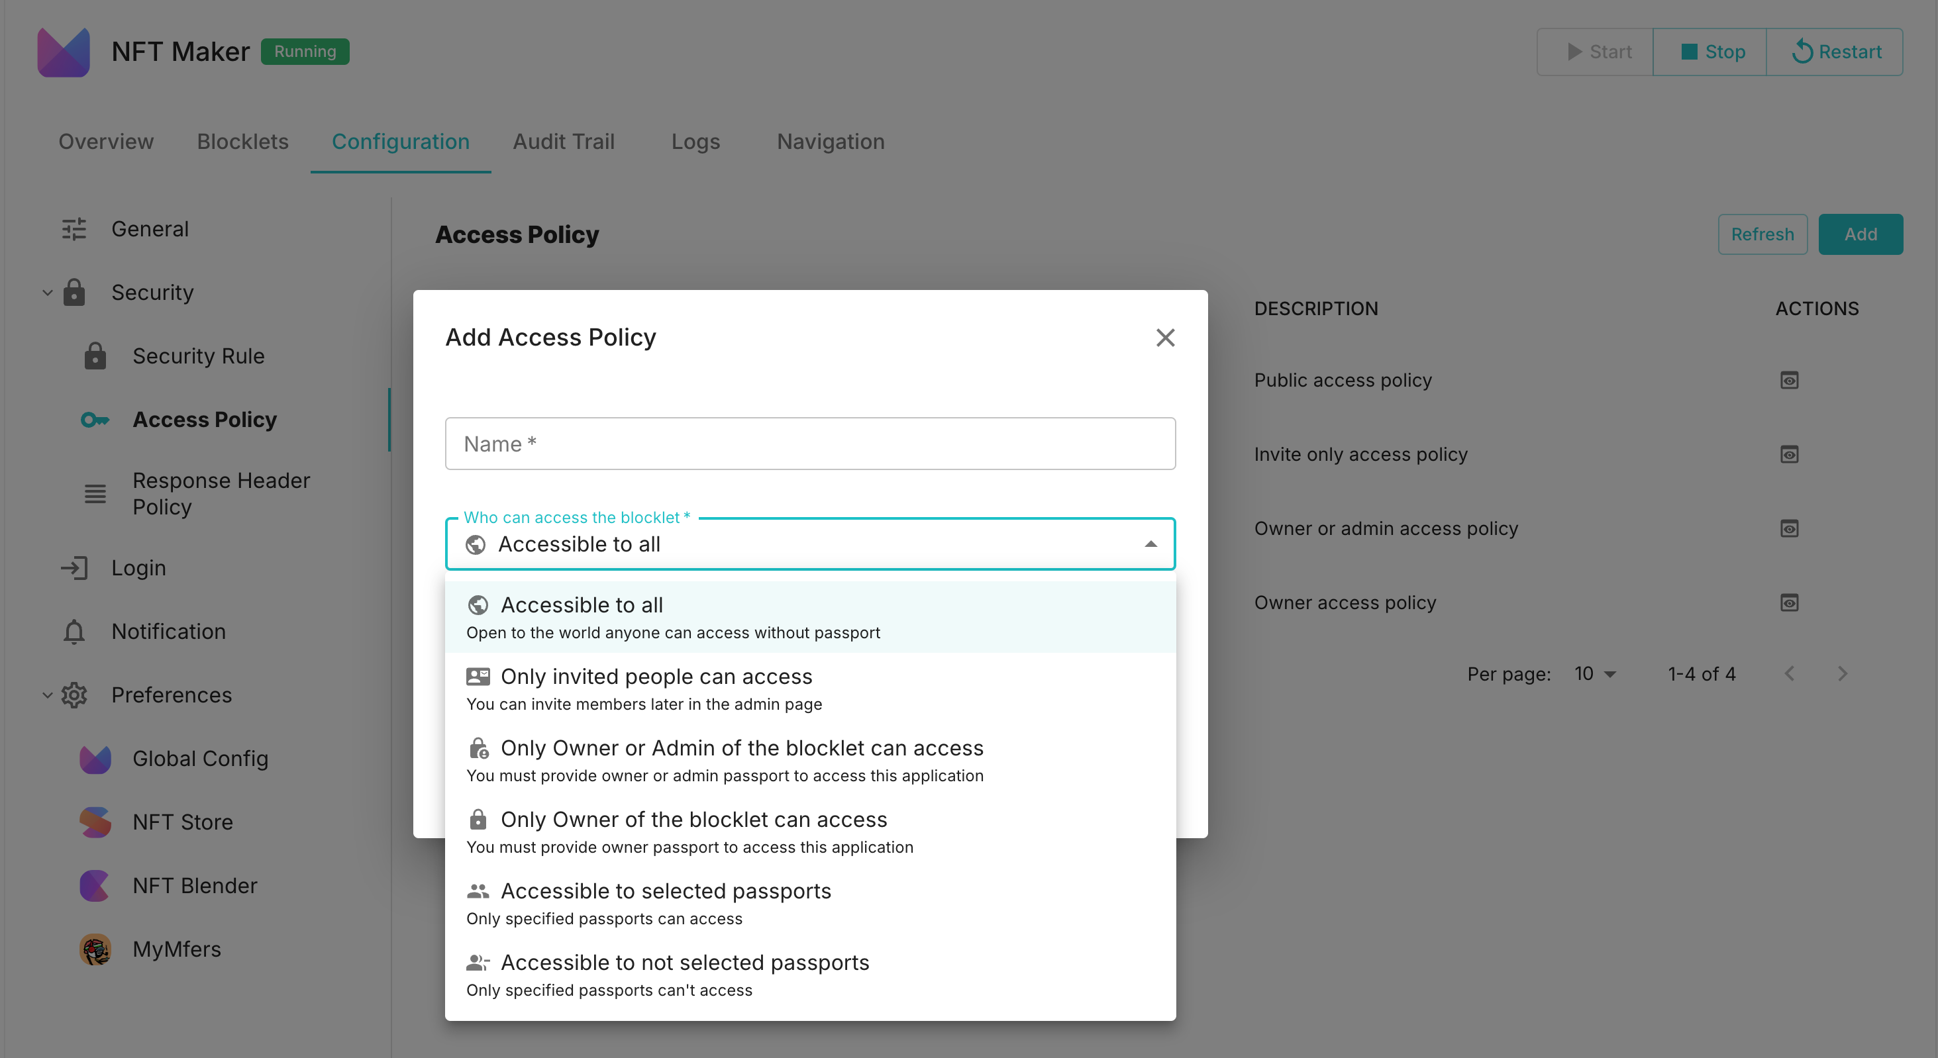Image resolution: width=1938 pixels, height=1058 pixels.
Task: View the Owner access policy eye icon
Action: [x=1789, y=602]
